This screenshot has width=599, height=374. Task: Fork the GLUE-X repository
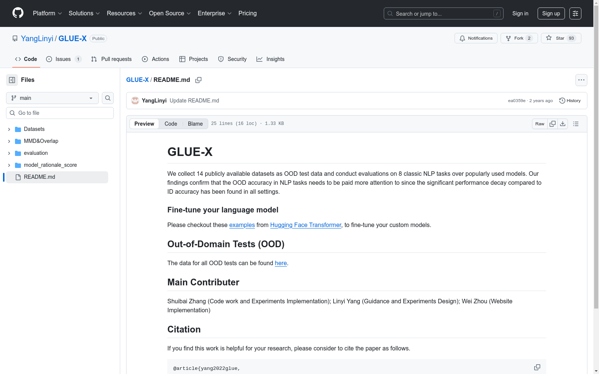[x=519, y=38]
